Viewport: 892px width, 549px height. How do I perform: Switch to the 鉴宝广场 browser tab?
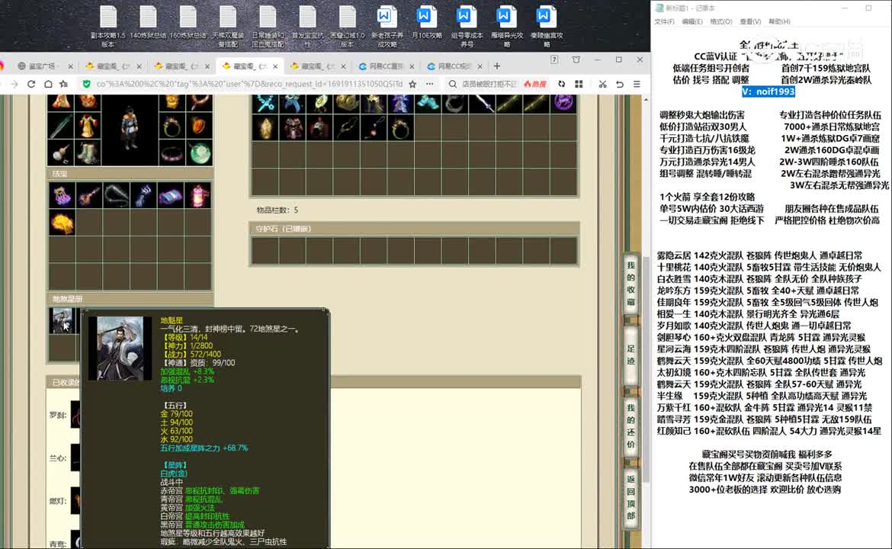[44, 66]
